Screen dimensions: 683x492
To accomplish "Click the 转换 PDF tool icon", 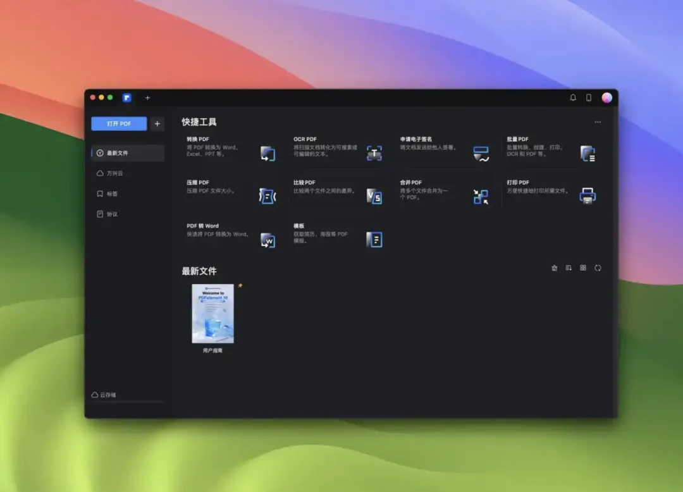I will tap(268, 154).
